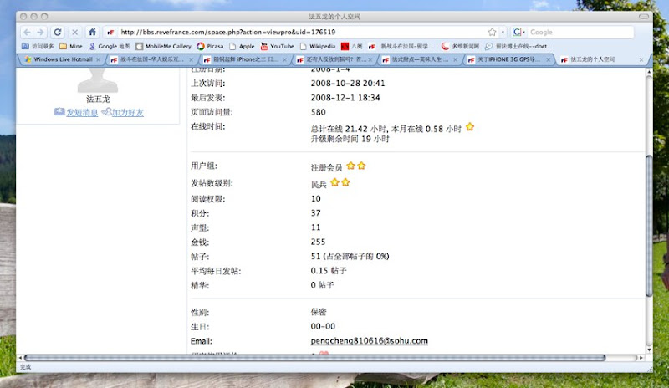The image size is (669, 388).
Task: Open the 访问最多 bookmarks item
Action: pos(38,46)
